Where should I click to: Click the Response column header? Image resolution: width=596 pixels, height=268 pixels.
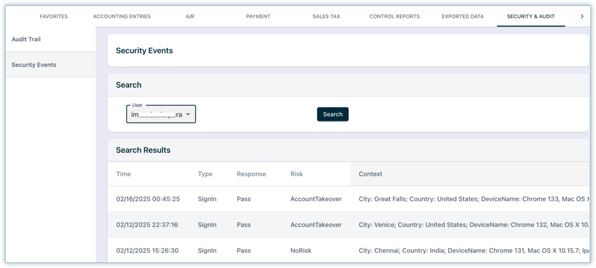[x=251, y=174]
